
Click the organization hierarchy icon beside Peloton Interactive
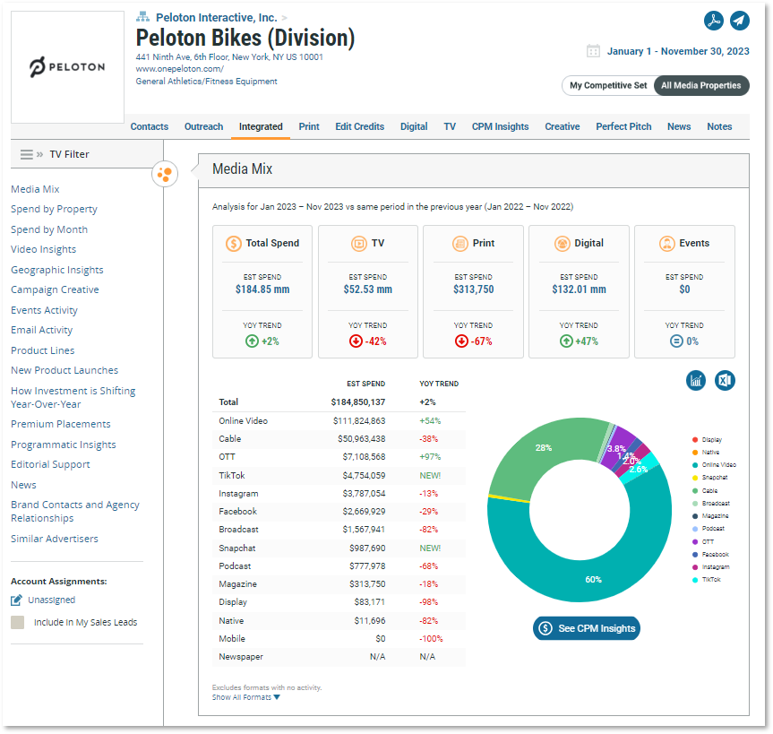click(x=142, y=17)
